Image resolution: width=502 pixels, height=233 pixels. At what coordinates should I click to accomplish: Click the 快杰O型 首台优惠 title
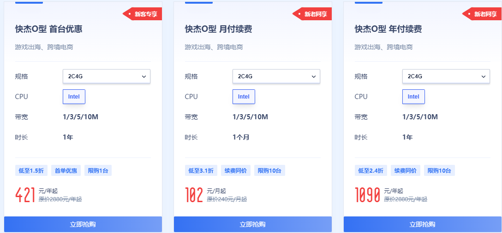(x=49, y=29)
